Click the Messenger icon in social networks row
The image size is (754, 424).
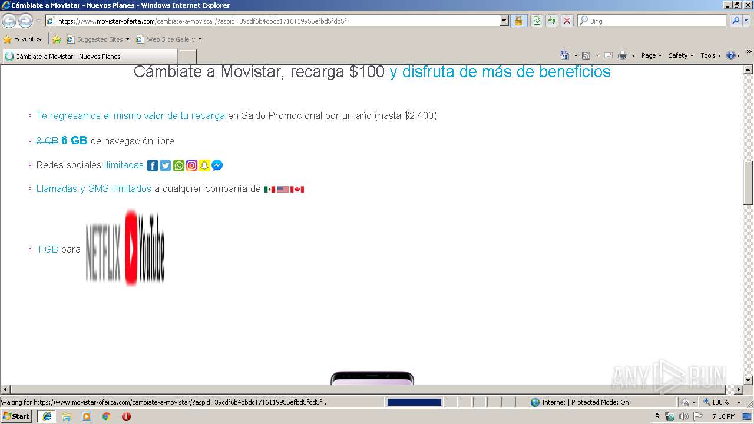(217, 165)
